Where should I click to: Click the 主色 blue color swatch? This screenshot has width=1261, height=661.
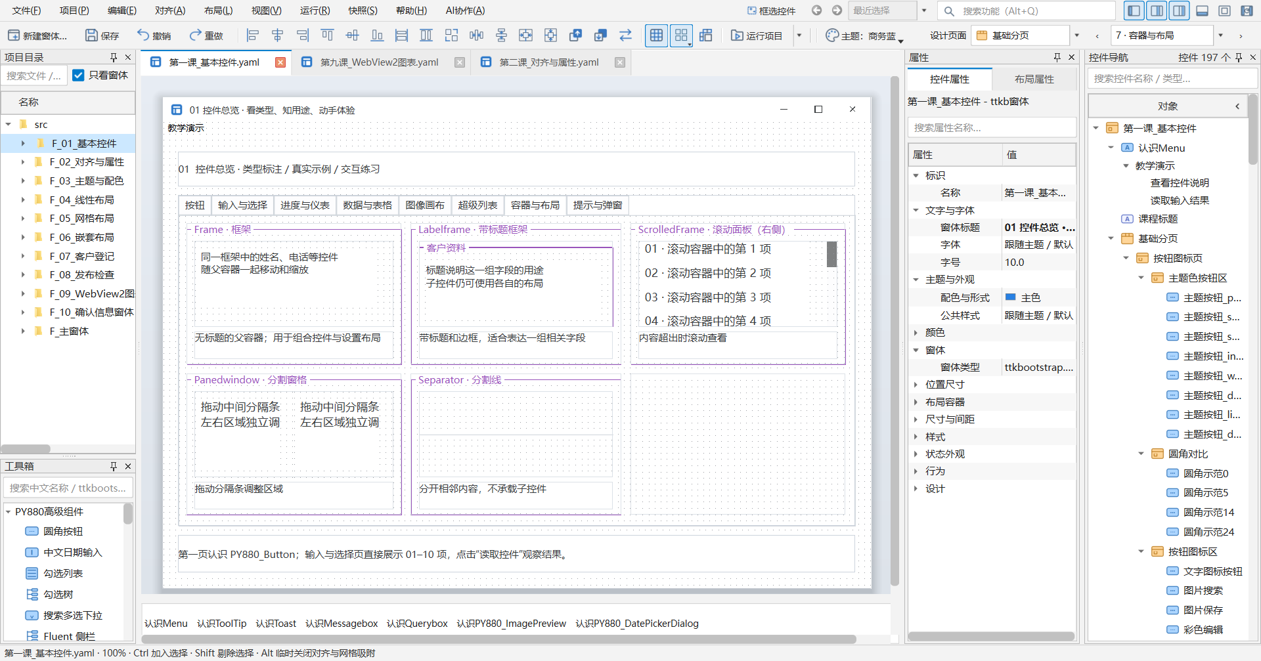1011,297
